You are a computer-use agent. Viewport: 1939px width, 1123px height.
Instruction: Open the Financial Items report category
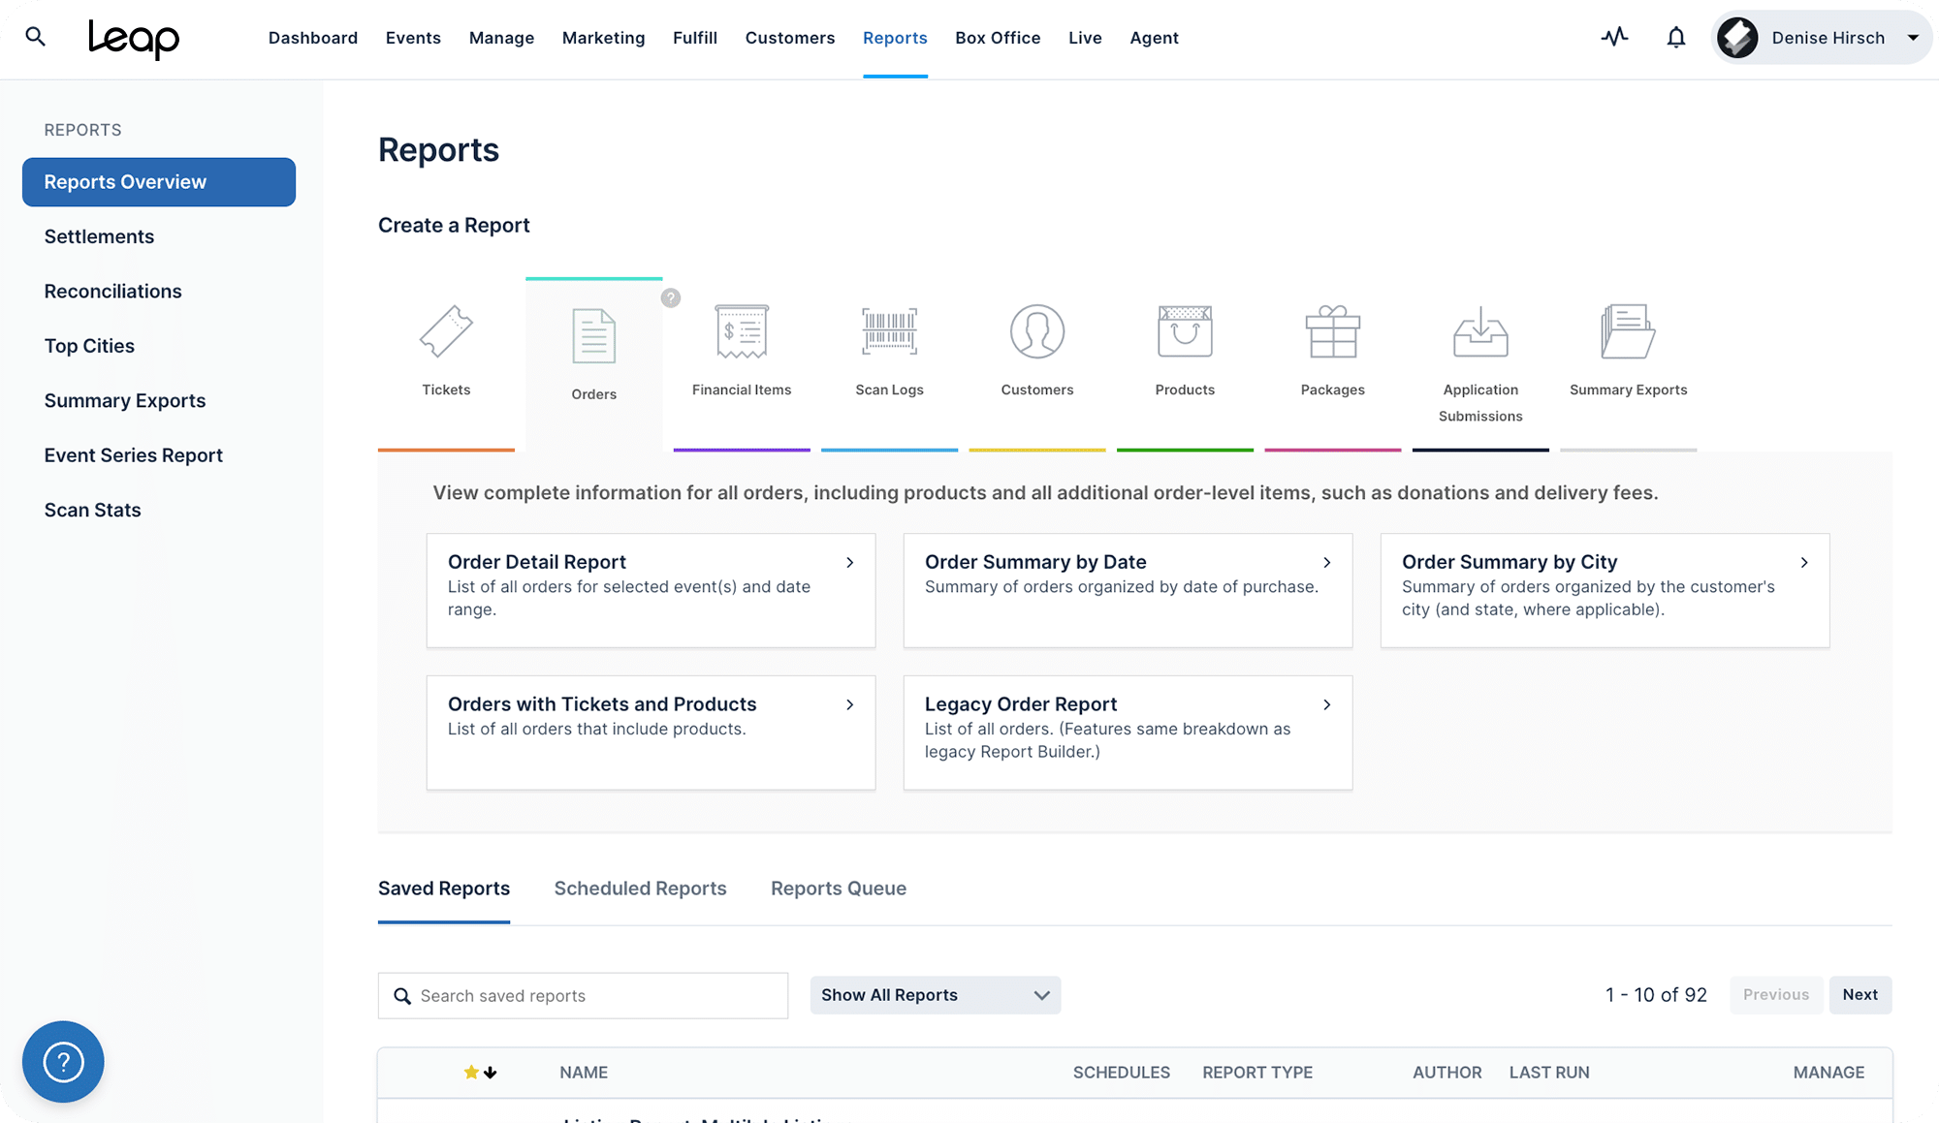click(x=741, y=334)
